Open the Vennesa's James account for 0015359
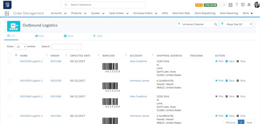Screen dimensions: 260x124 pos(139,81)
